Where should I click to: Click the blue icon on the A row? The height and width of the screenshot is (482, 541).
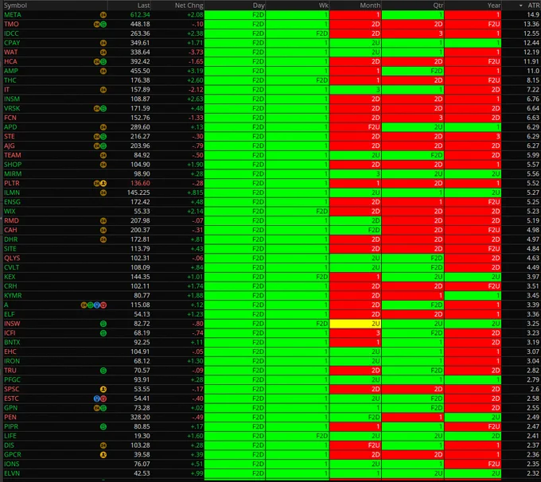[97, 305]
